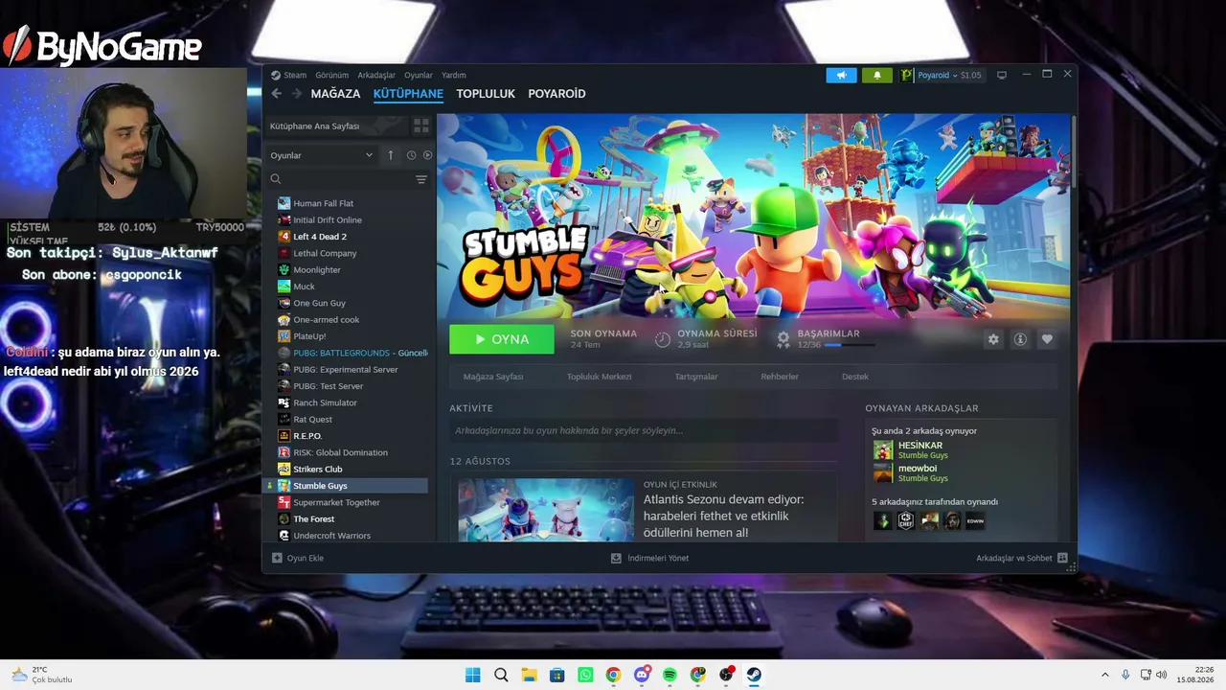This screenshot has height=690, width=1226.
Task: Open the Rehberler link
Action: [780, 377]
